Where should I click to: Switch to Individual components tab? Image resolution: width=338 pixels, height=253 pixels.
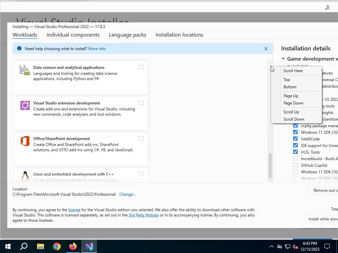pos(73,35)
